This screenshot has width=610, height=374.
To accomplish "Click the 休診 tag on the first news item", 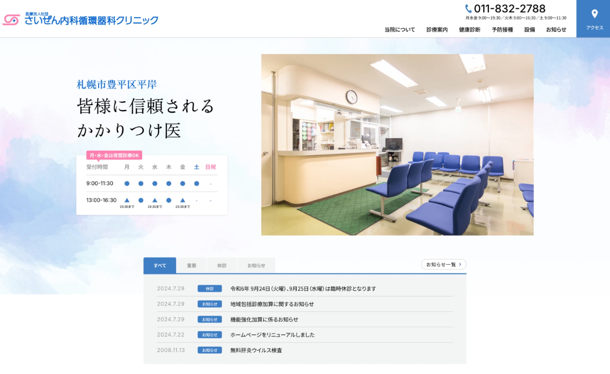I will (210, 288).
